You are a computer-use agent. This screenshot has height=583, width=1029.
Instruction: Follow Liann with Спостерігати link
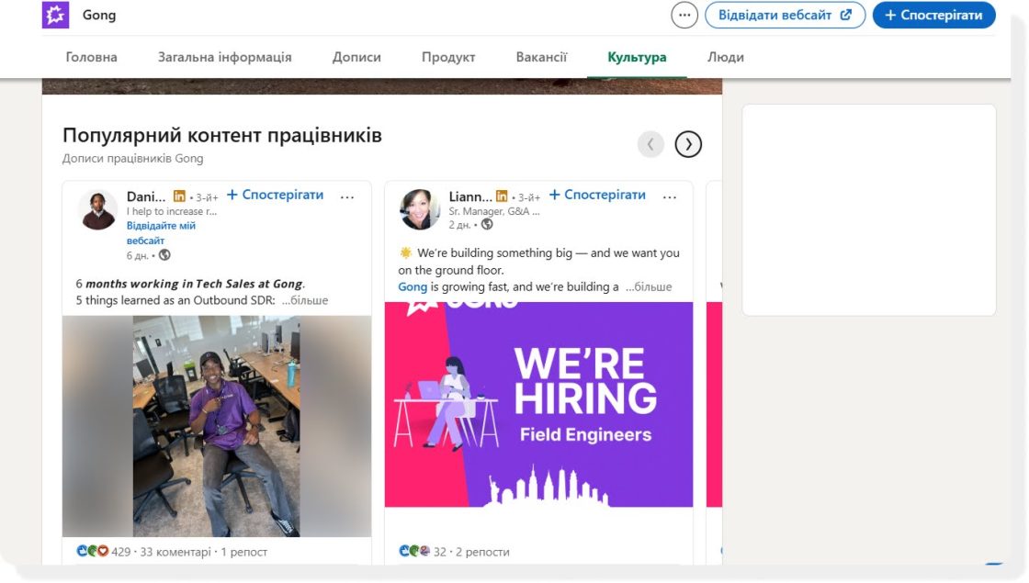coord(597,195)
